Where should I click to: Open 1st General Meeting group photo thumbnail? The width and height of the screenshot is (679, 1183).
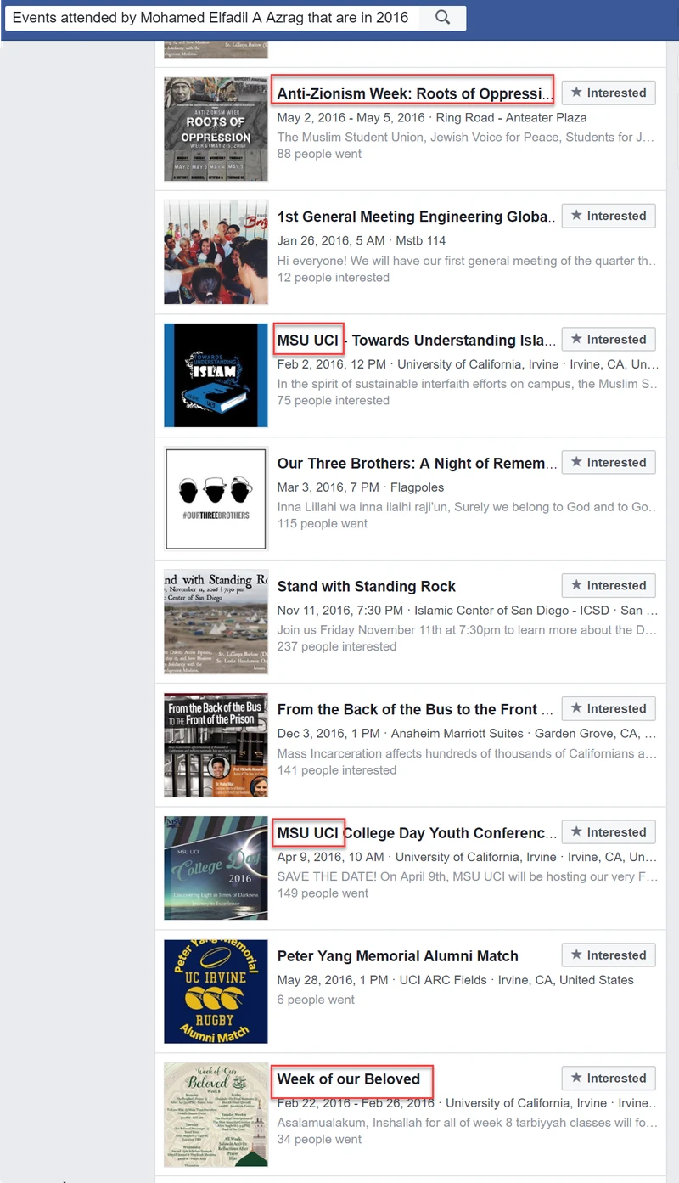coord(216,252)
